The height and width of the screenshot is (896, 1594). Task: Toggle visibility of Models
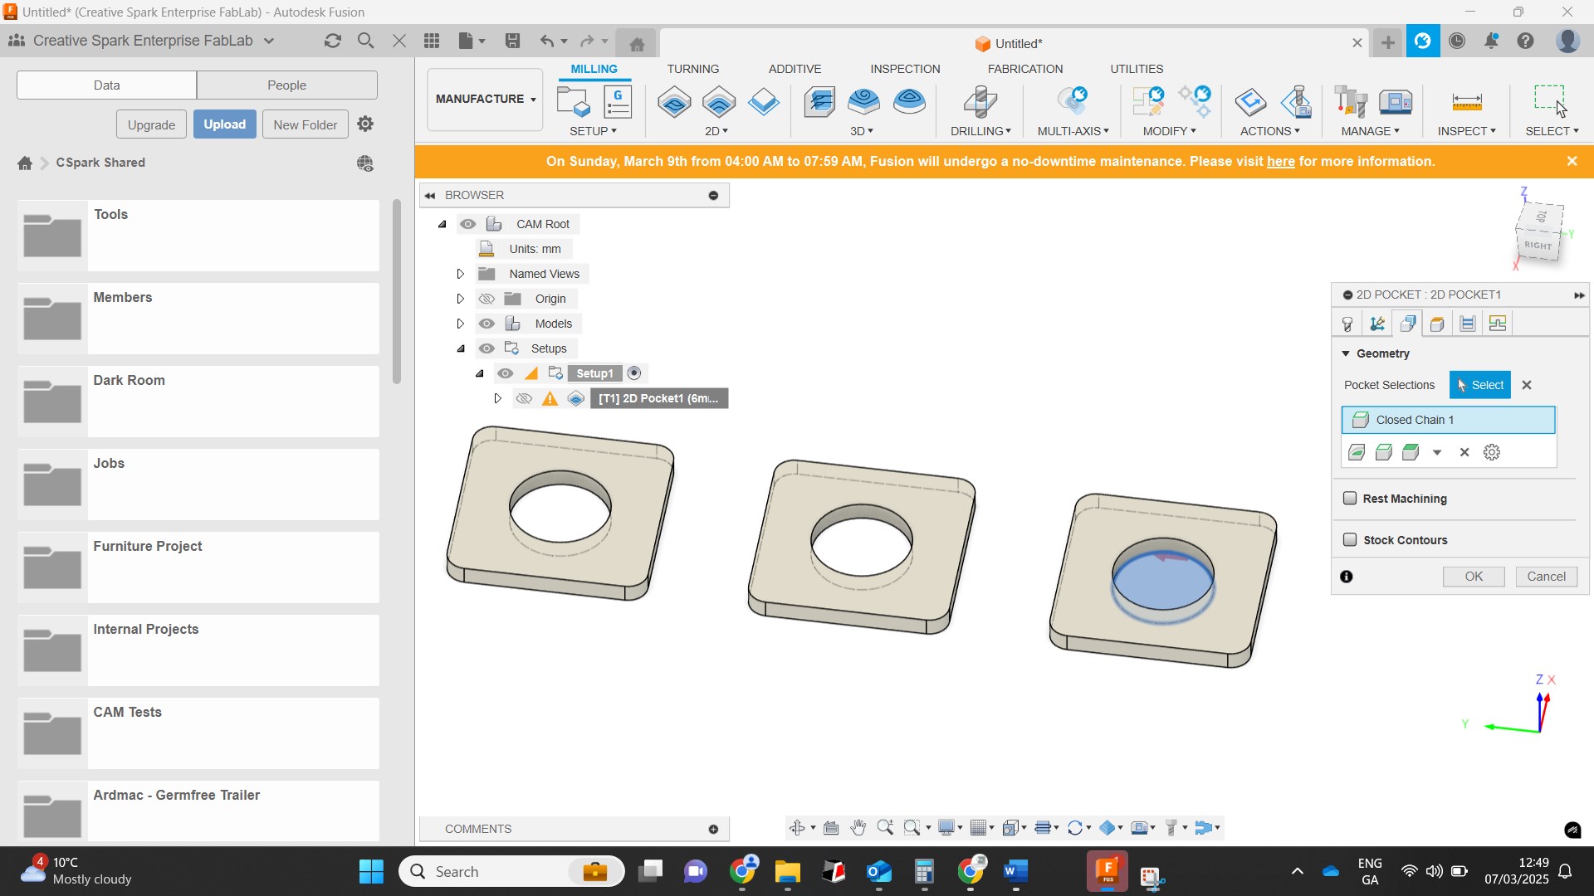coord(487,324)
